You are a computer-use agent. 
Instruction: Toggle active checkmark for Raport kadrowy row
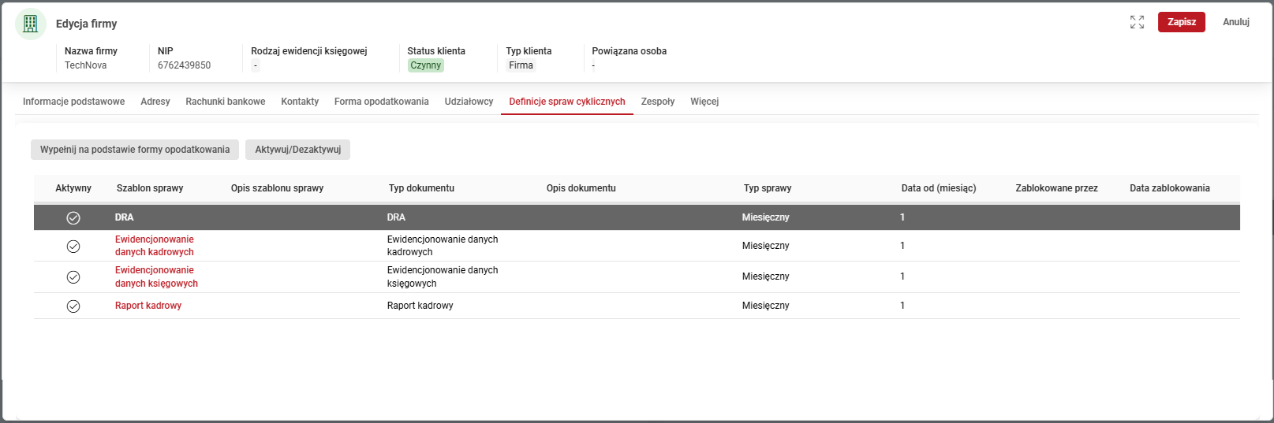click(x=73, y=306)
